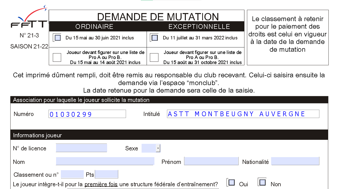339x189 pixels.
Task: Focus the Pts field
Action: pyautogui.click(x=106, y=174)
